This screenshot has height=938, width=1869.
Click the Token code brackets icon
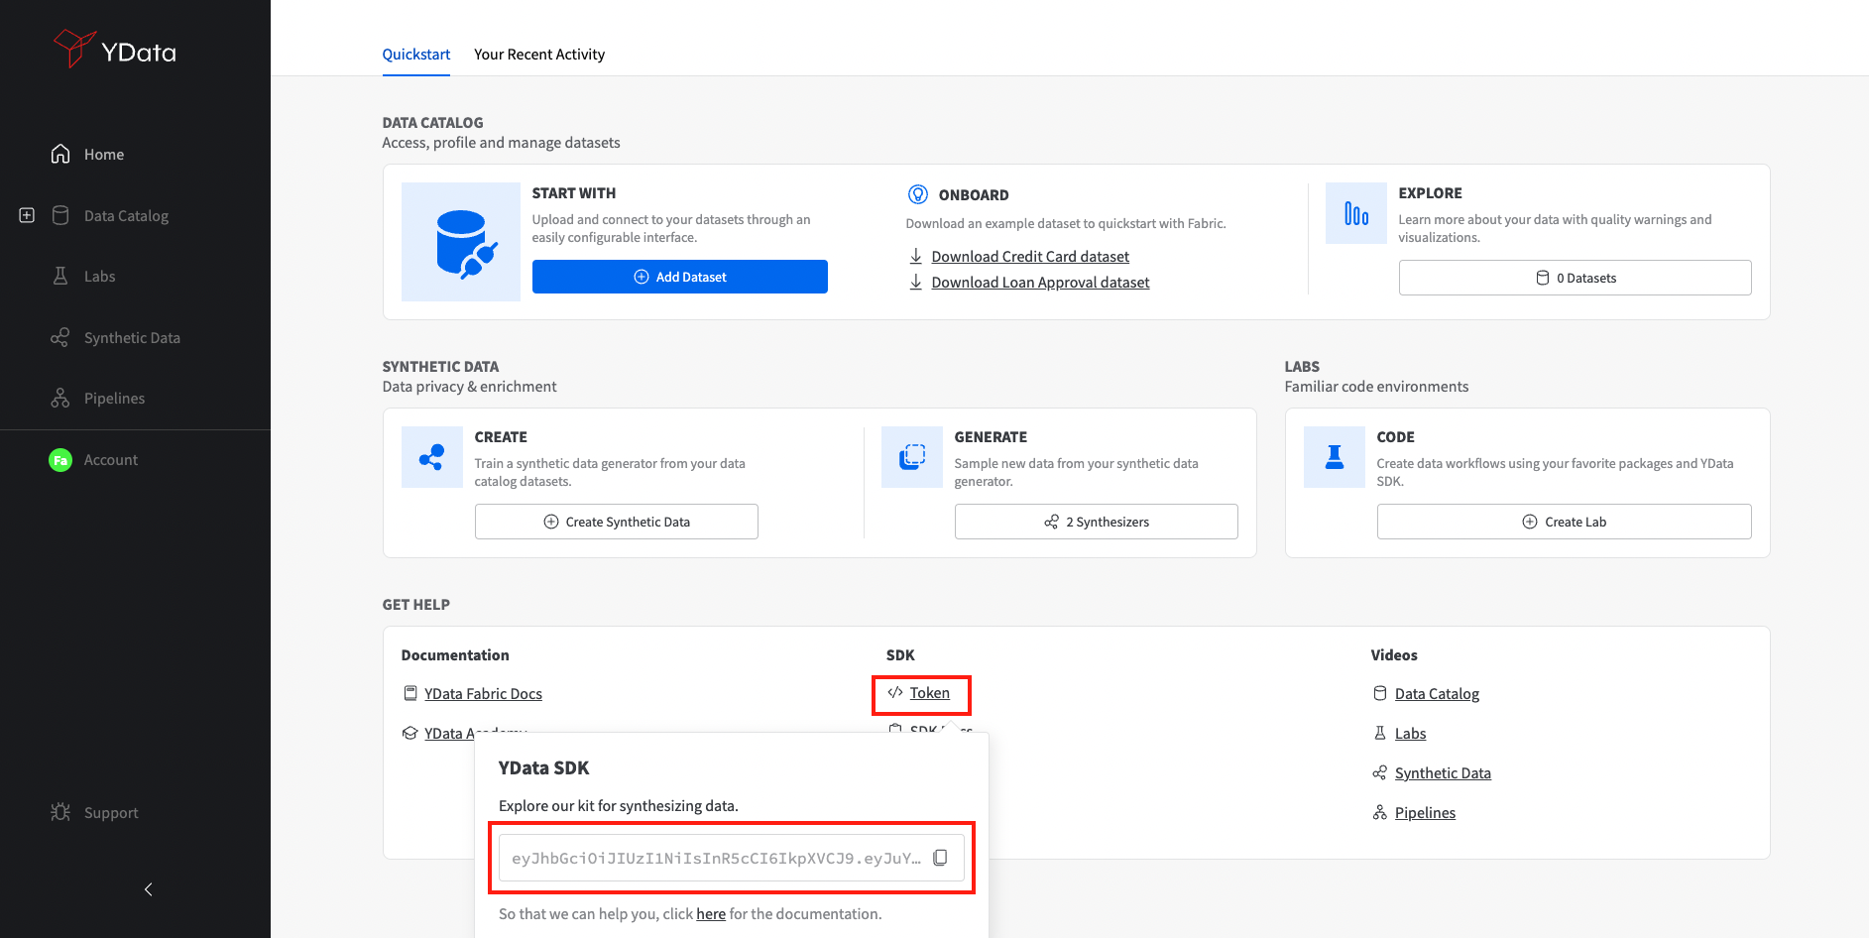coord(895,692)
